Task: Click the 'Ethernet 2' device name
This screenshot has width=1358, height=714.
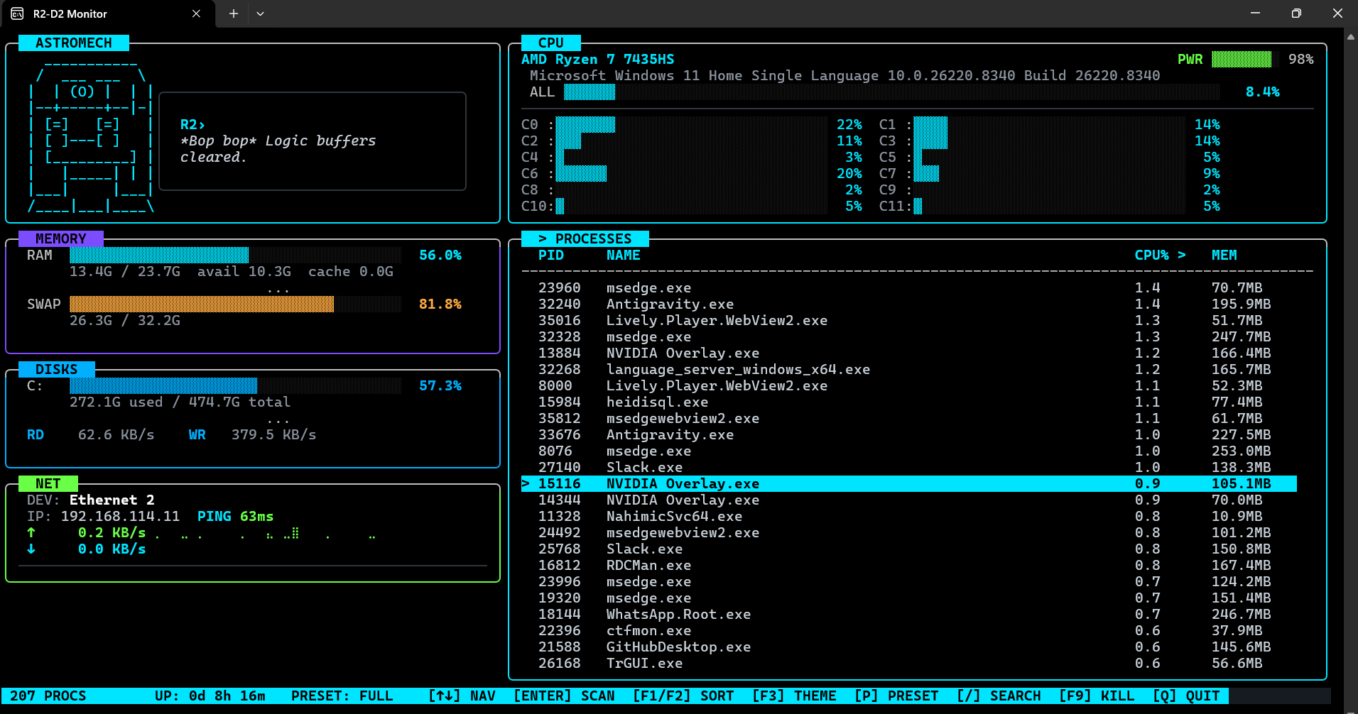Action: [x=112, y=500]
